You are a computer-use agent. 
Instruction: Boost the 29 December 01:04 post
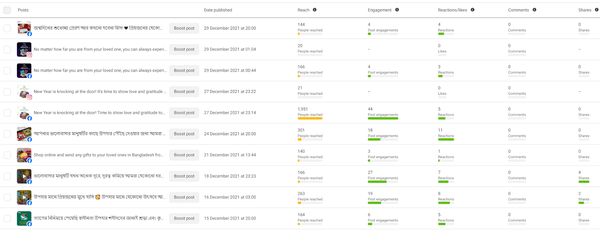[x=184, y=49]
